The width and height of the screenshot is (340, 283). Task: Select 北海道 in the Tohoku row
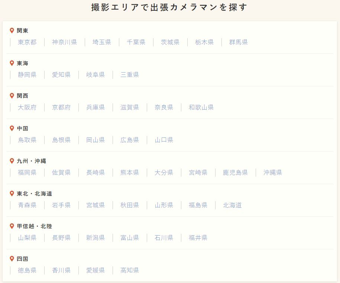pos(232,205)
